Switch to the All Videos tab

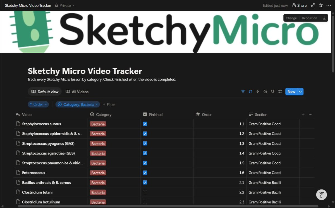pyautogui.click(x=77, y=92)
